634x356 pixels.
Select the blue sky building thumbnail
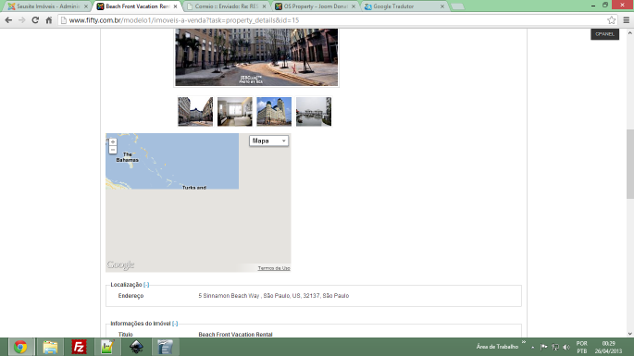(274, 112)
